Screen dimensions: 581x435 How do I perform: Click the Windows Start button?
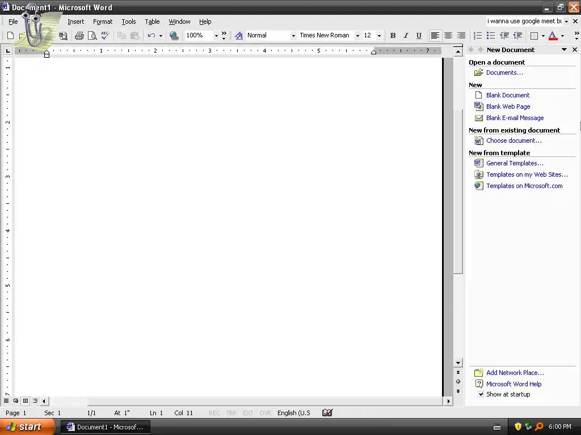click(x=27, y=427)
